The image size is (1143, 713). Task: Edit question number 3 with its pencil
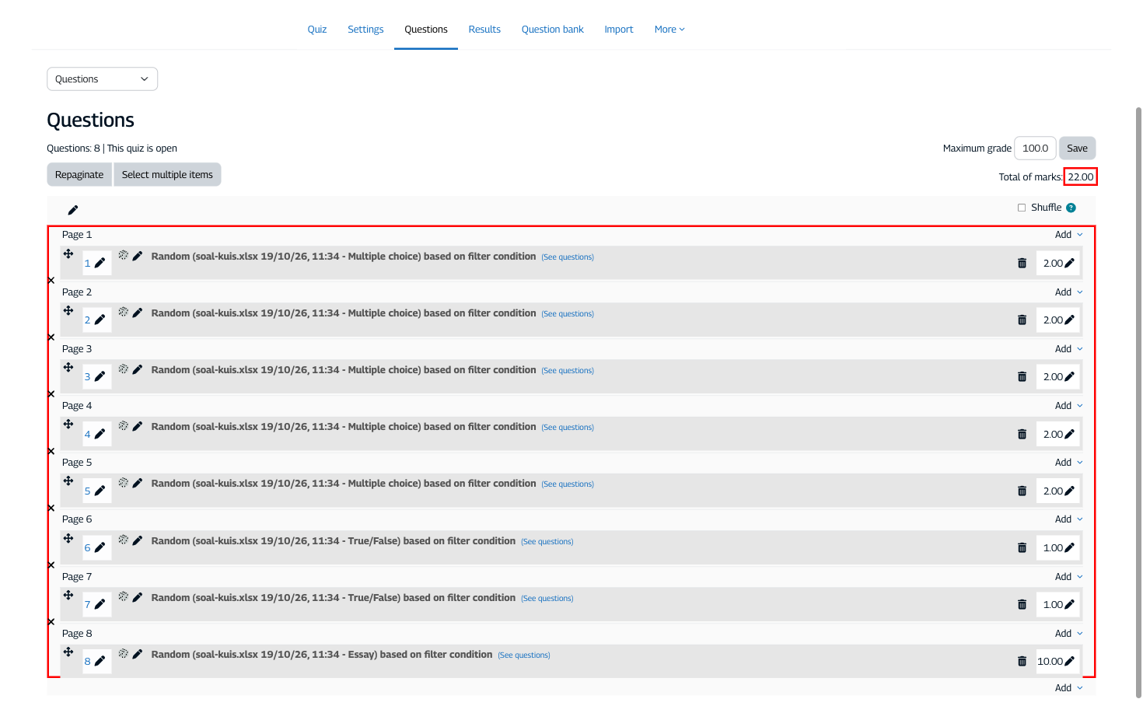100,377
